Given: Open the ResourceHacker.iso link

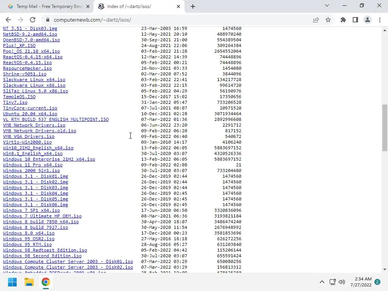Looking at the screenshot, I should (x=27, y=68).
